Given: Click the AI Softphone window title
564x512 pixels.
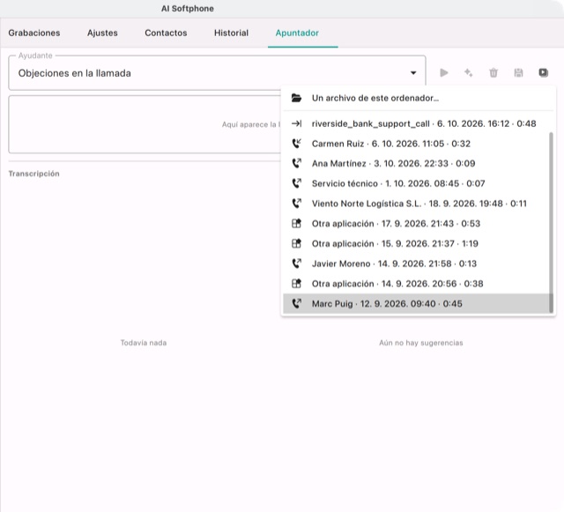Looking at the screenshot, I should click(x=188, y=9).
